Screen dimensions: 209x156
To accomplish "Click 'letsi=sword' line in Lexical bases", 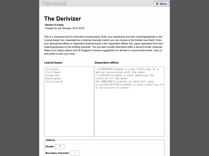I will click(x=54, y=81).
